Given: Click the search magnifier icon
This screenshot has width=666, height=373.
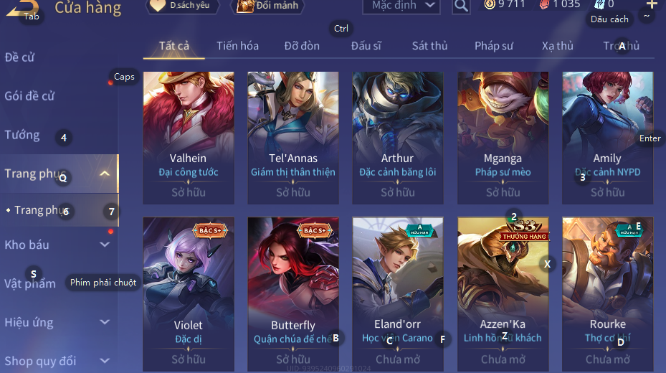Looking at the screenshot, I should [461, 6].
